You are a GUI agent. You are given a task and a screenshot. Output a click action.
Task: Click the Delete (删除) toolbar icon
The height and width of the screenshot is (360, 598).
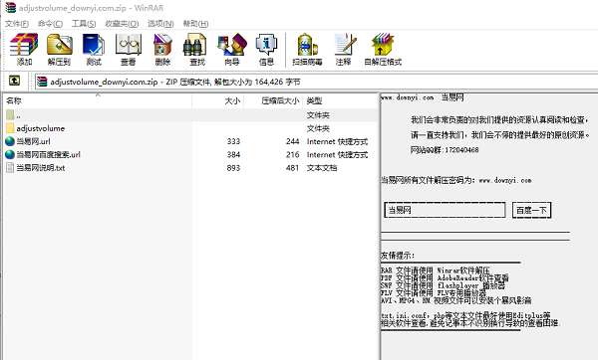(x=162, y=50)
